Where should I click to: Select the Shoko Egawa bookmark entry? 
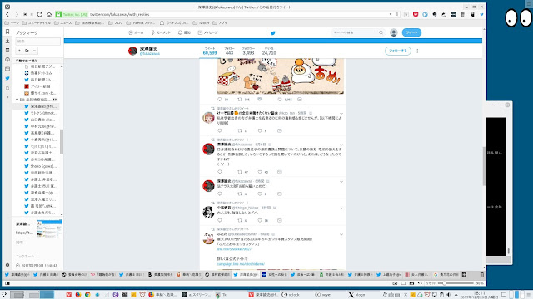coord(41,166)
